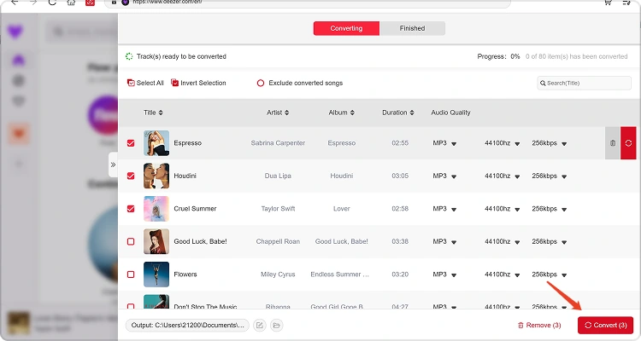The image size is (641, 341).
Task: Reload the page with refresh icon
Action: (x=52, y=3)
